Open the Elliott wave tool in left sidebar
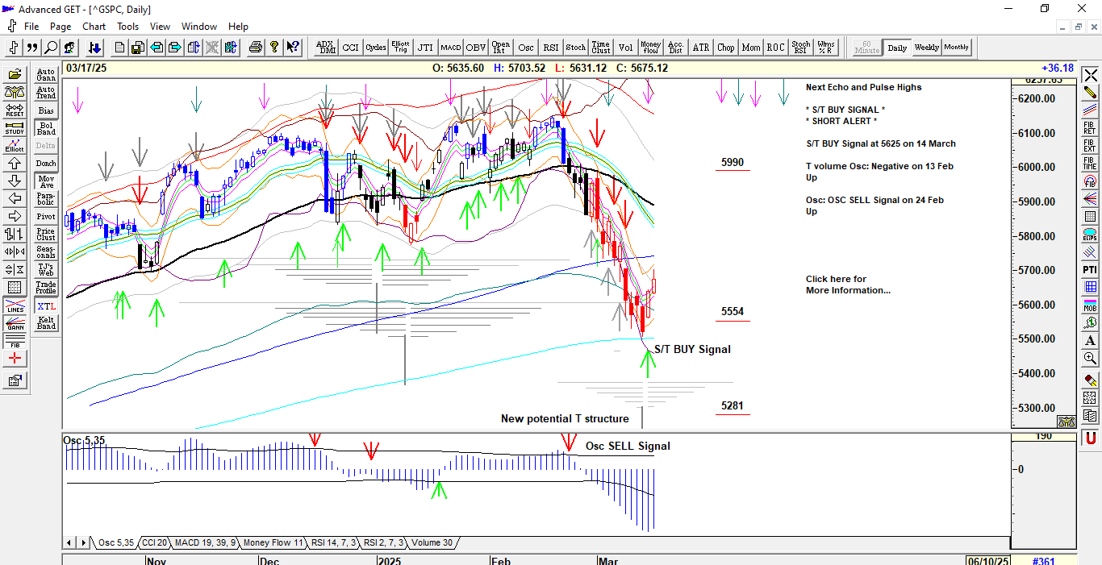Image resolution: width=1102 pixels, height=565 pixels. click(x=15, y=145)
